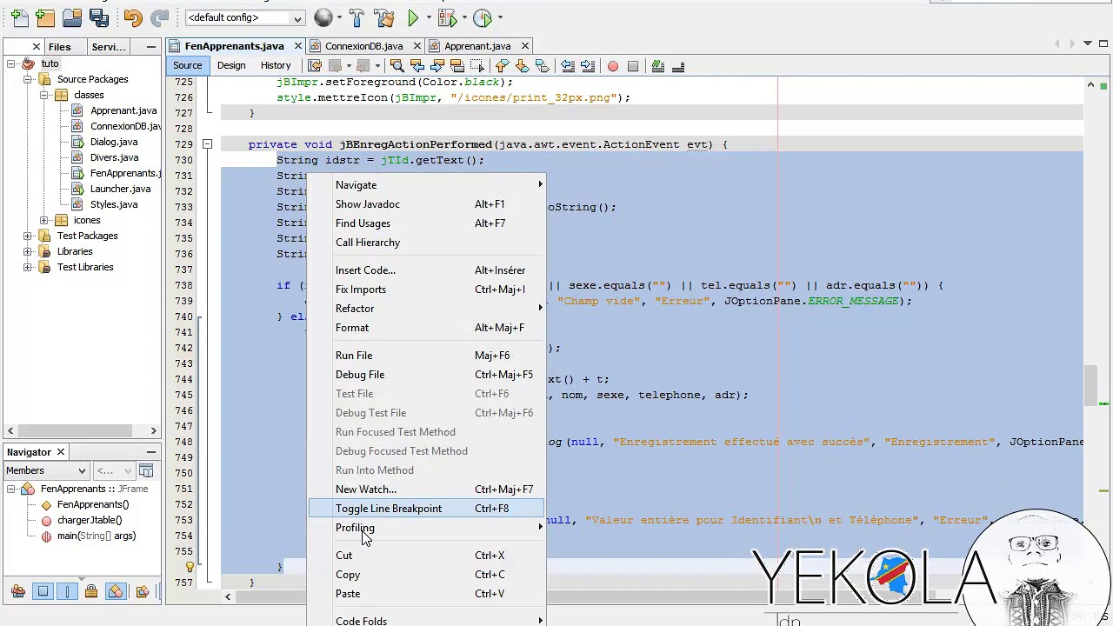Click the Undo arrow icon
The image size is (1113, 626).
coord(132,17)
